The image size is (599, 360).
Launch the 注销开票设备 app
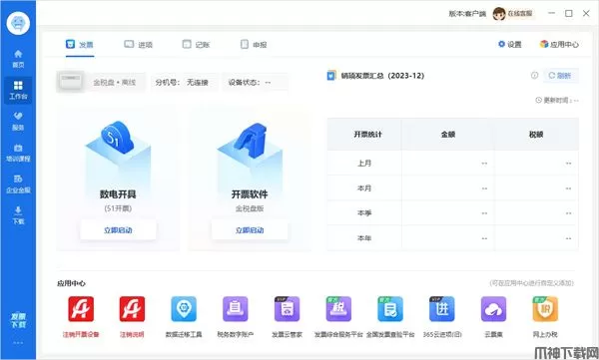[81, 317]
